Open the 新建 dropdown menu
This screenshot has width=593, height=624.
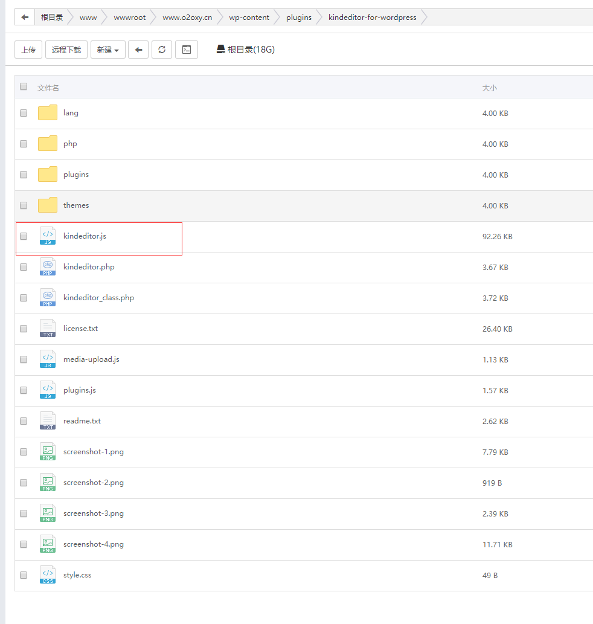tap(107, 50)
